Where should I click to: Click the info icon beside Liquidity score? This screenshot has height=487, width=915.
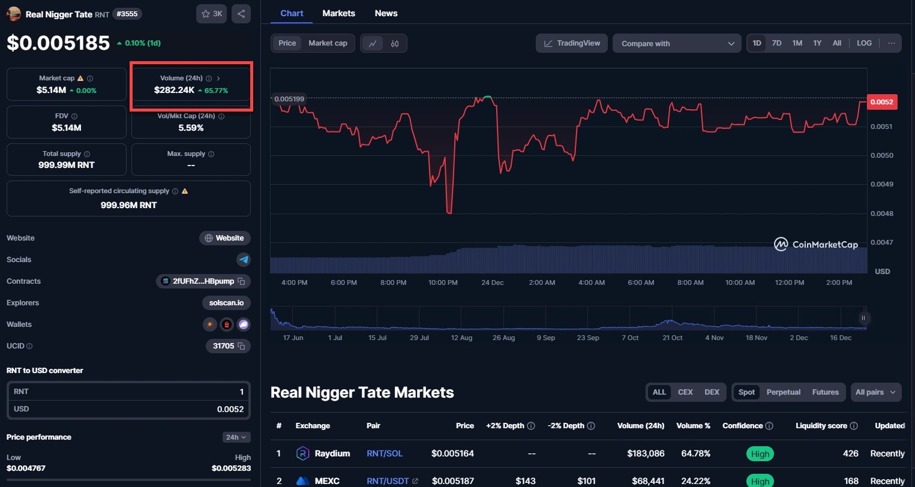[x=854, y=426]
